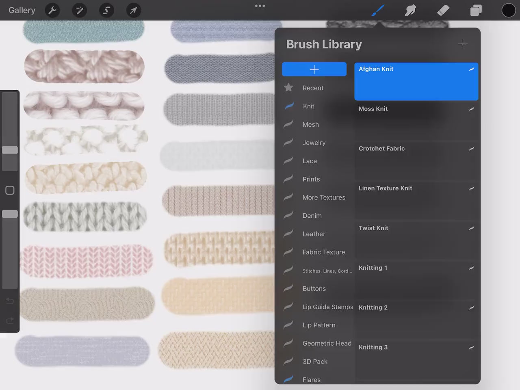Open the Recent brushes section
This screenshot has width=520, height=390.
(x=312, y=88)
